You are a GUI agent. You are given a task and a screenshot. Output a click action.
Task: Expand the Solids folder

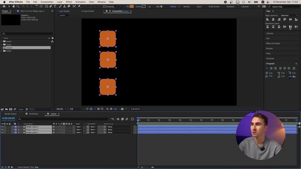[1, 51]
